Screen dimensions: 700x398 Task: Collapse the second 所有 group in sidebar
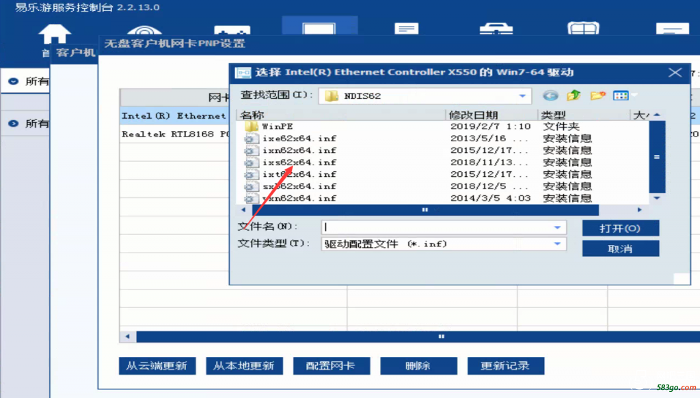tap(14, 124)
